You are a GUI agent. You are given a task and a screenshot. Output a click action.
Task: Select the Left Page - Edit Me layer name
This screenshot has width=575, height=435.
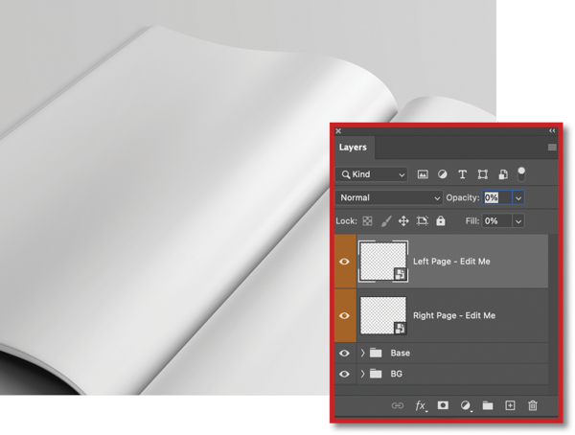[451, 262]
